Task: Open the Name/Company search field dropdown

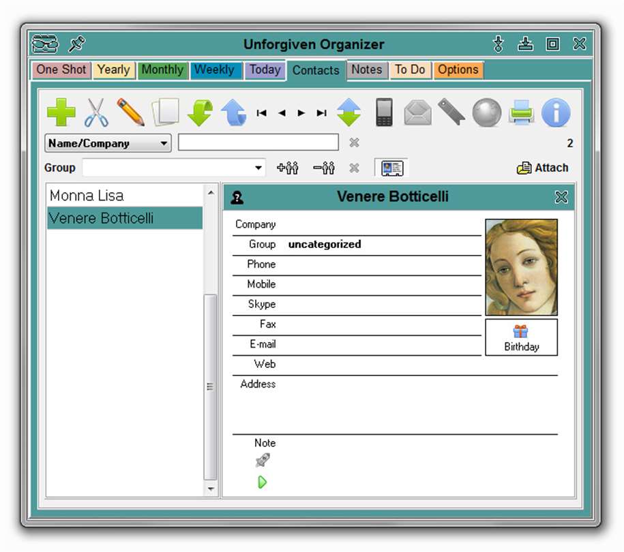Action: [x=108, y=143]
